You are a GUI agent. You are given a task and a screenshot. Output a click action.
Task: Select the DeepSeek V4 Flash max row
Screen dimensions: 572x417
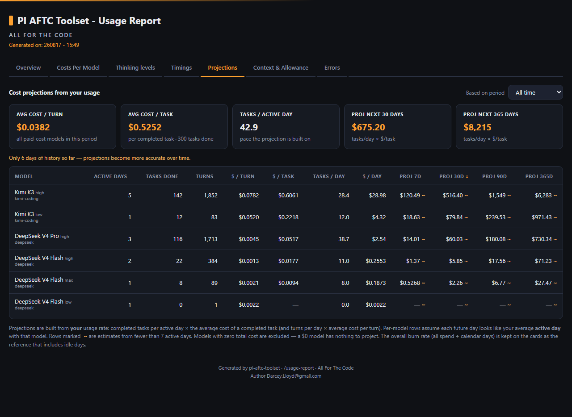tap(286, 283)
